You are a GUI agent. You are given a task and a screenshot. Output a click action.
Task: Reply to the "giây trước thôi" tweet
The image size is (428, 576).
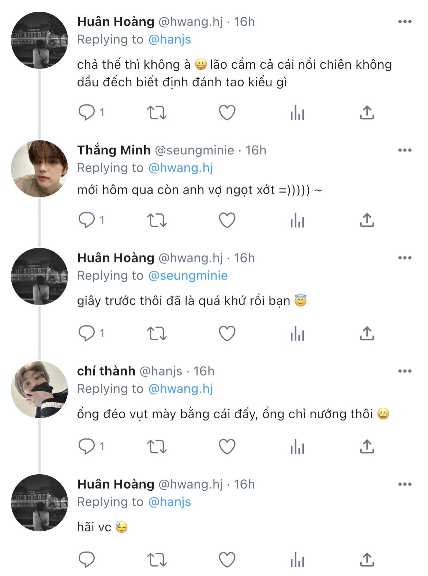point(87,333)
